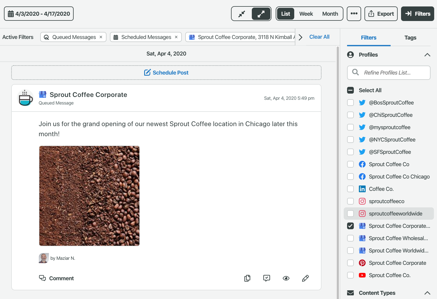Remove the Queued Messages filter chip

[101, 37]
